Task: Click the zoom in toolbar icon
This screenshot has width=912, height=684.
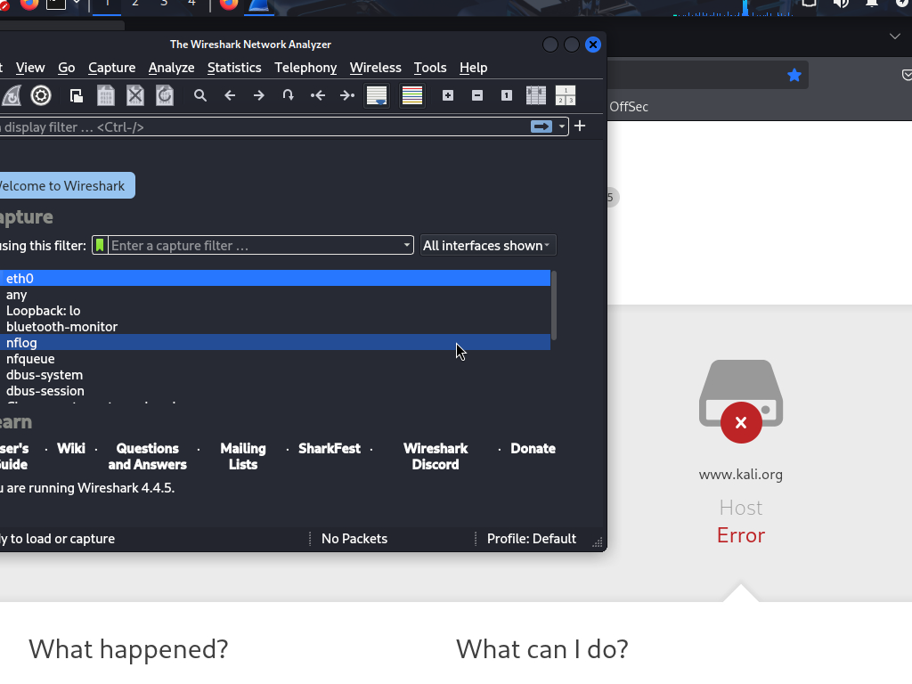Action: [448, 95]
